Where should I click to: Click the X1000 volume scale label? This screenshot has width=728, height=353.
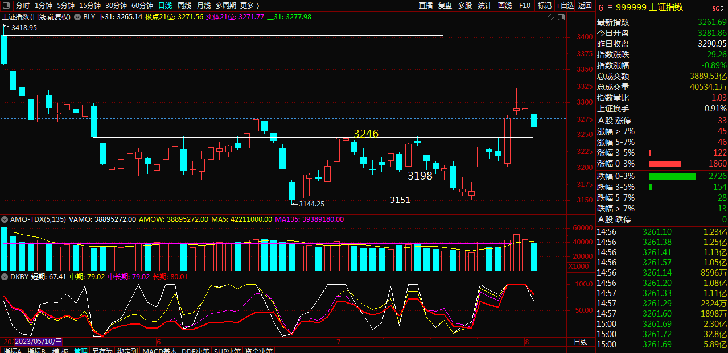pyautogui.click(x=579, y=267)
